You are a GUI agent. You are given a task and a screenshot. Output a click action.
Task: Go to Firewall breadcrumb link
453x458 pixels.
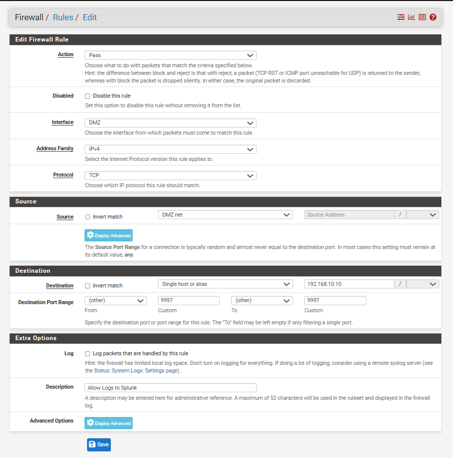coord(29,17)
